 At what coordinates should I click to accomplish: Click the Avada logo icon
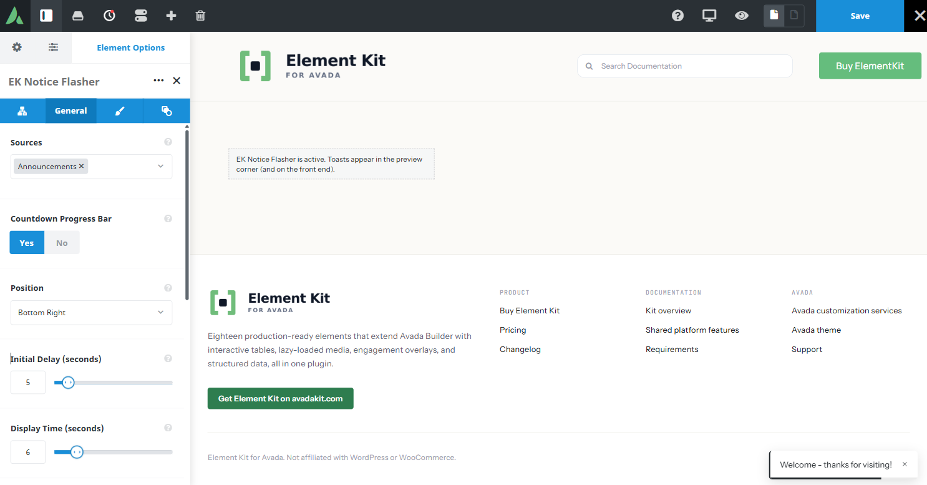15,16
